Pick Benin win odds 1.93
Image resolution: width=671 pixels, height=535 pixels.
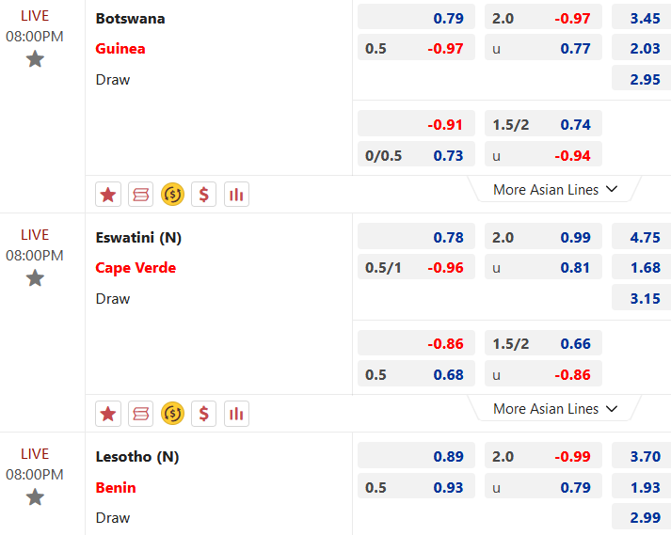click(x=643, y=487)
